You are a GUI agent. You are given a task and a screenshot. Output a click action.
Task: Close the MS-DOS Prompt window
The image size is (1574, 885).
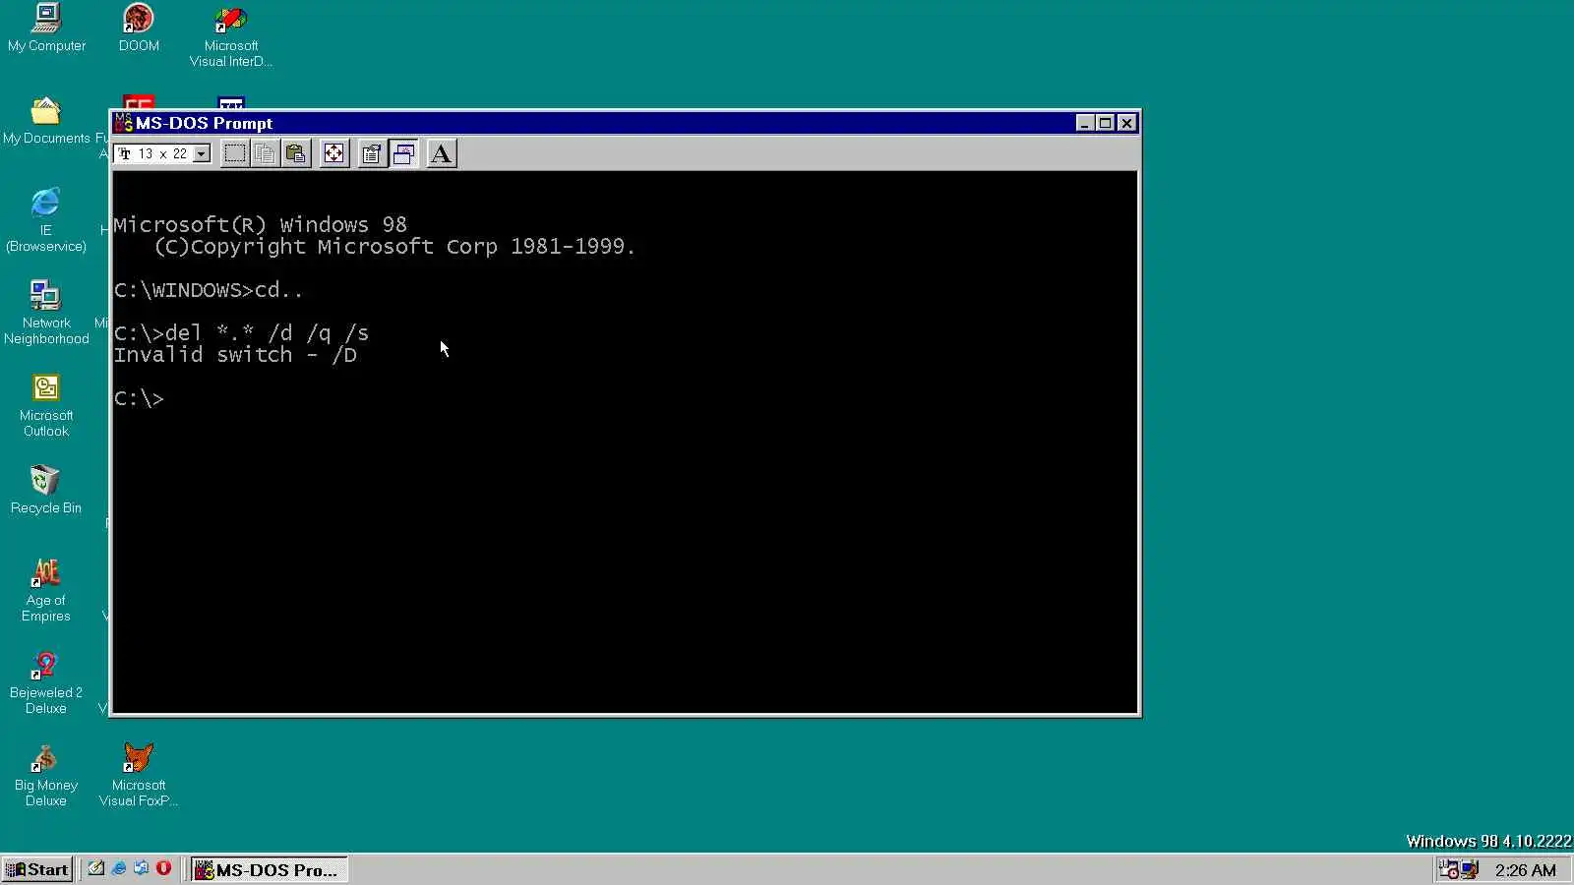(1127, 123)
